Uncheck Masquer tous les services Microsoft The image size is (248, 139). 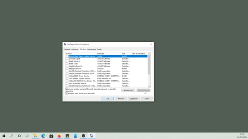pos(67,93)
